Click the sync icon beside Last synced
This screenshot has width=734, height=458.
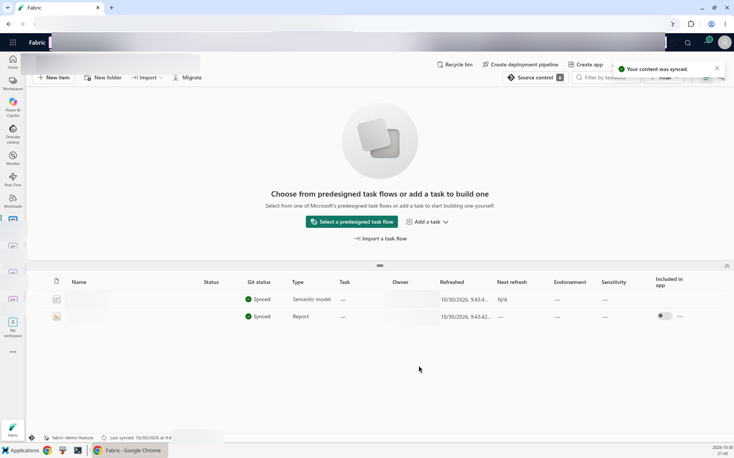(x=104, y=438)
